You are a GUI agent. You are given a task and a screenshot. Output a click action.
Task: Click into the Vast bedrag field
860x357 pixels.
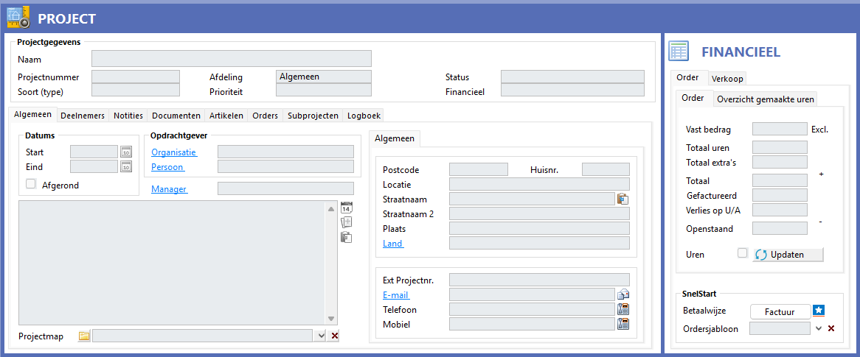point(780,130)
